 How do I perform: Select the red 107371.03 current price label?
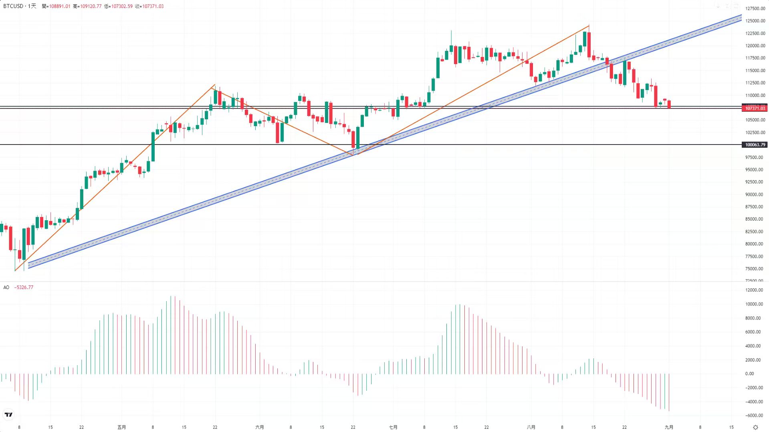tap(755, 108)
